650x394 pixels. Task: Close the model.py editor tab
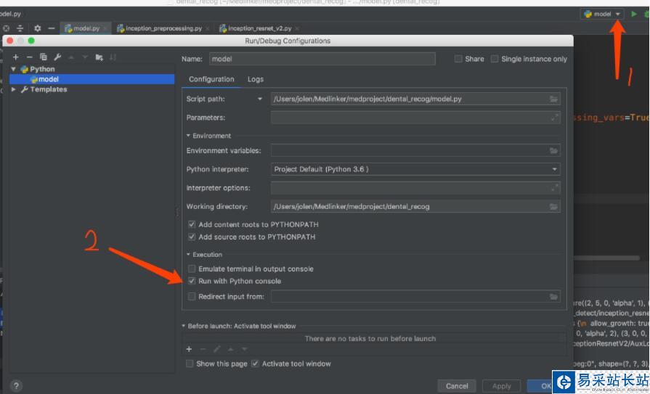tap(105, 28)
